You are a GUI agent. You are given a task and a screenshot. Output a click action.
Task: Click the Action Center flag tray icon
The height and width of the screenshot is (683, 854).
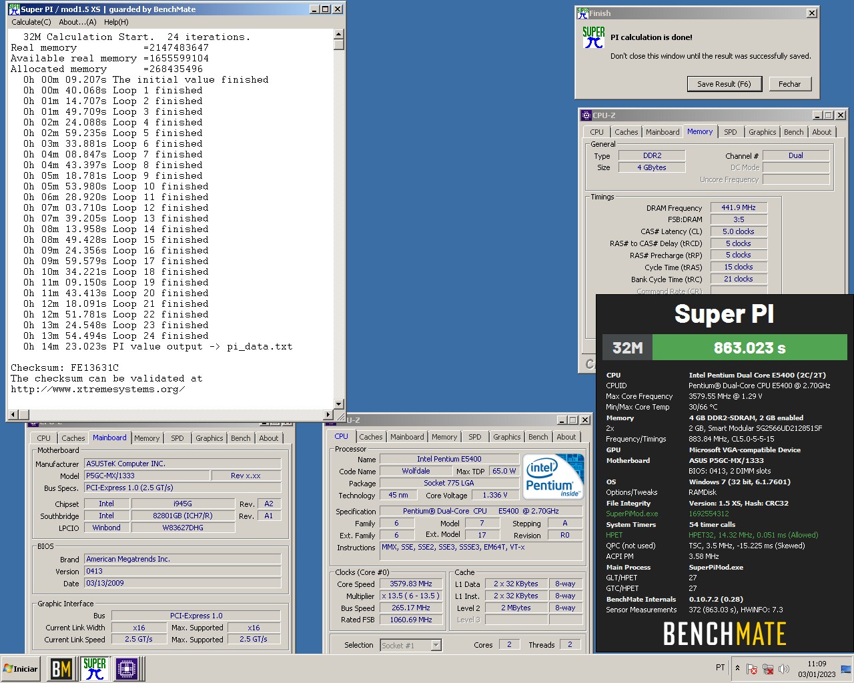tap(752, 668)
